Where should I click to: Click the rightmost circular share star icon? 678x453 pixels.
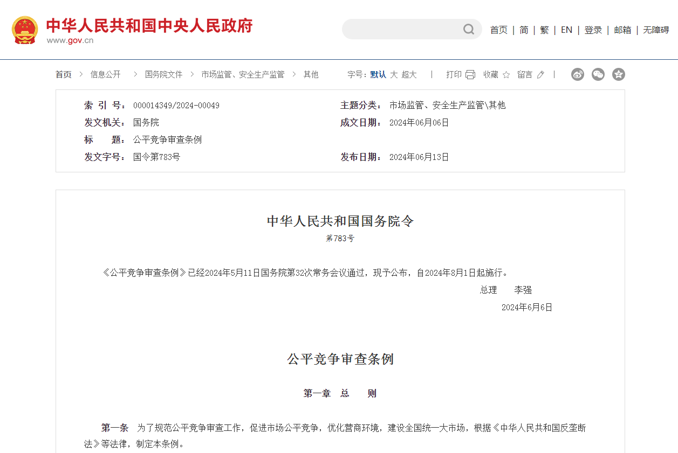(x=618, y=74)
